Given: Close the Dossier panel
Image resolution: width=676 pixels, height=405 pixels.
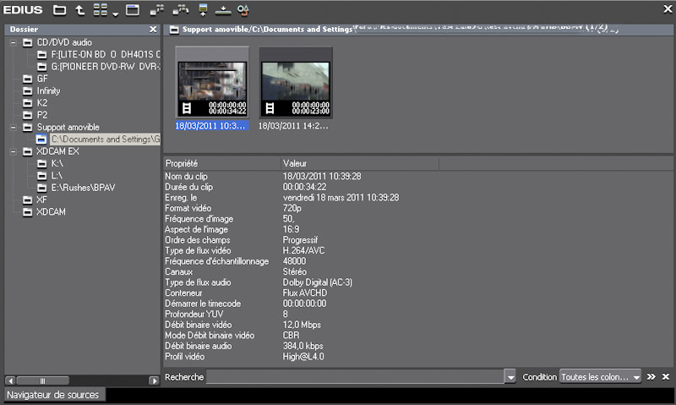Looking at the screenshot, I should tap(153, 30).
